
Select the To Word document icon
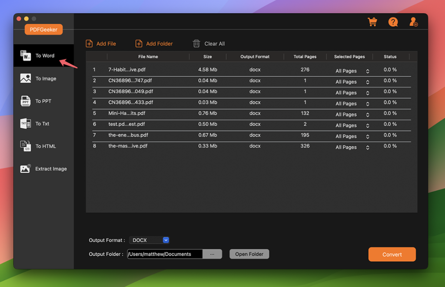point(26,56)
